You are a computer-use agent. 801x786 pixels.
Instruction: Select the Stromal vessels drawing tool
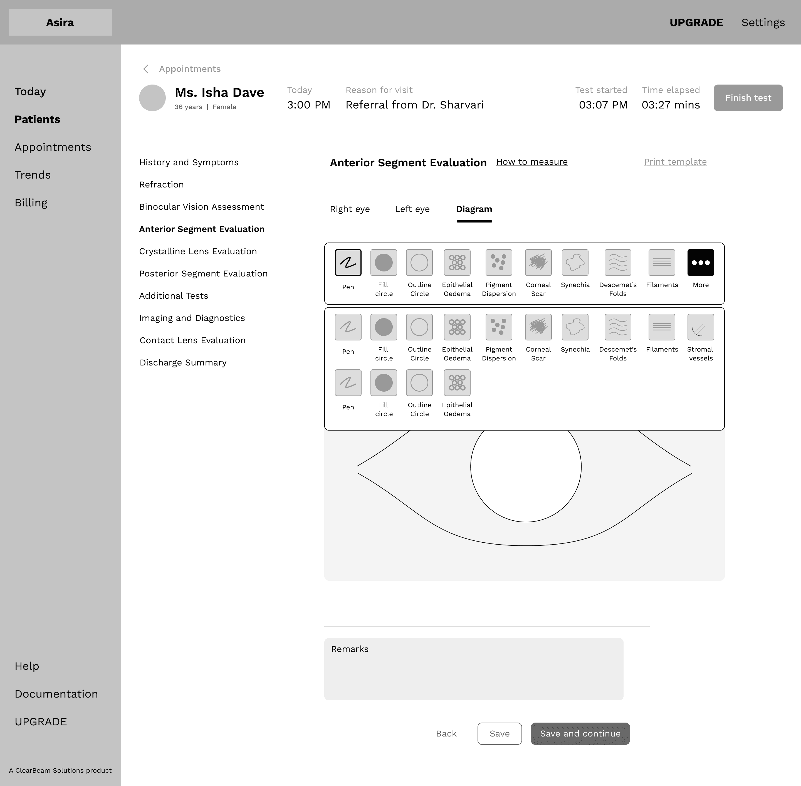pyautogui.click(x=700, y=327)
